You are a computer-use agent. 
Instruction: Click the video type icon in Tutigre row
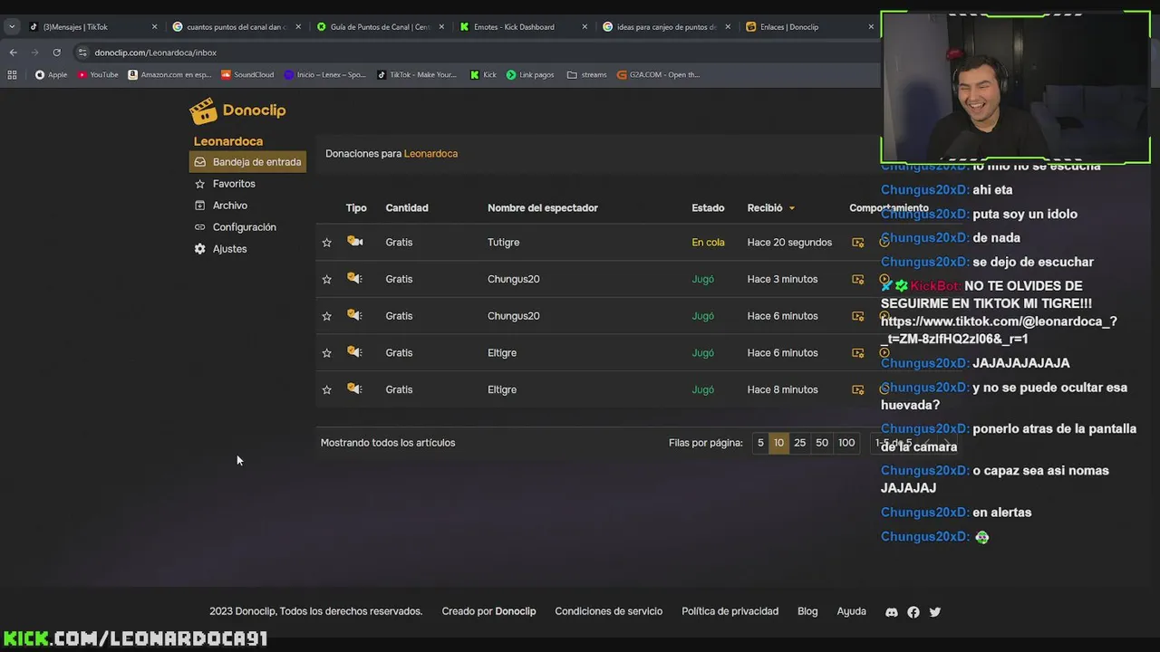click(355, 242)
